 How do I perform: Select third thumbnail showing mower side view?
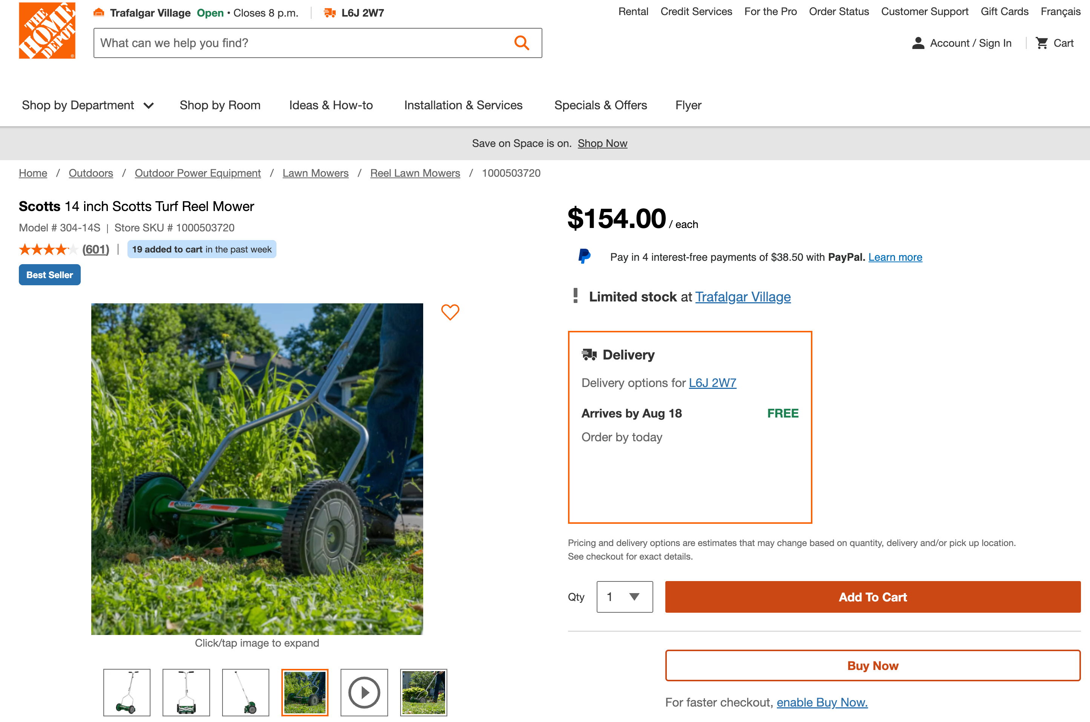[x=246, y=692]
